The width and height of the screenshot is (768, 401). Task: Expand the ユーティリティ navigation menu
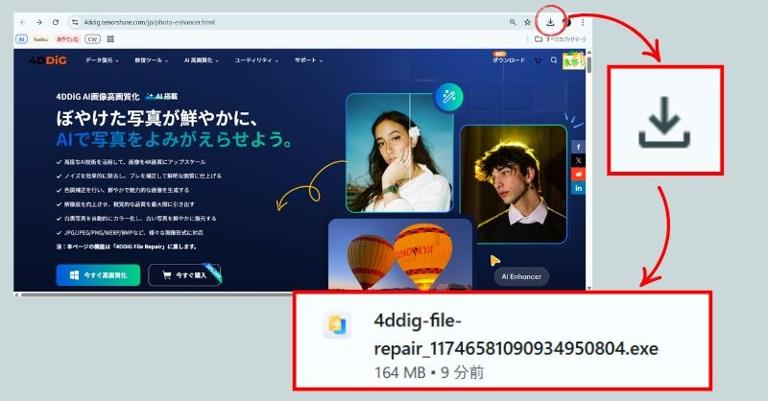click(x=256, y=60)
